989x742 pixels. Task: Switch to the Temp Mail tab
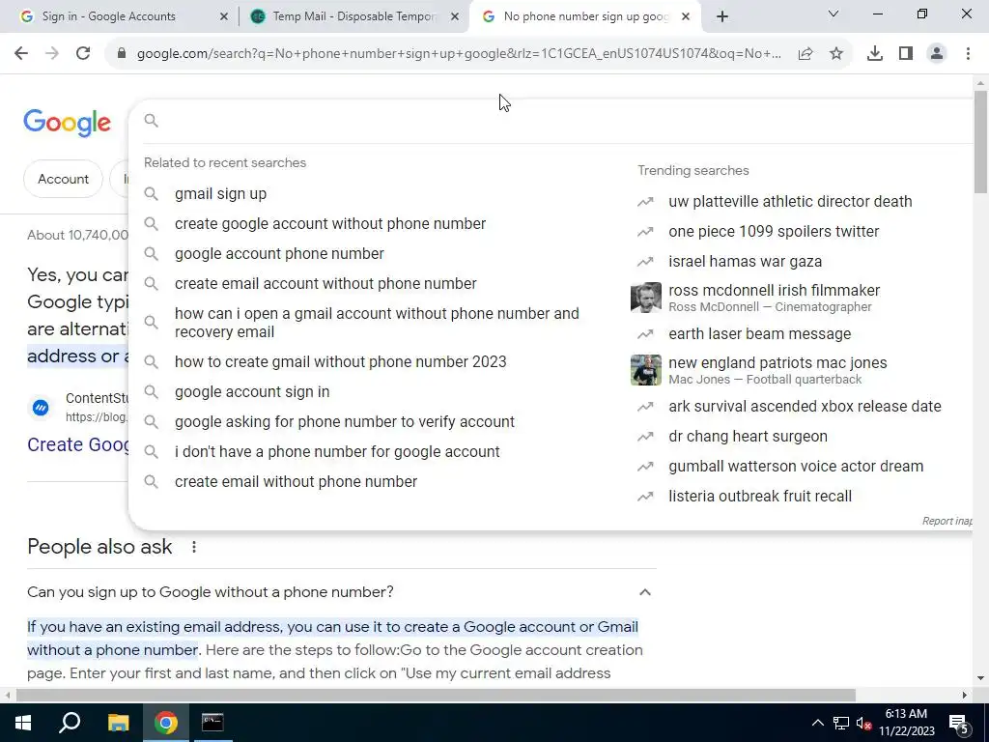tap(353, 17)
